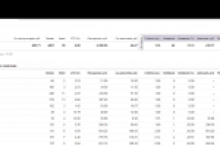The image size is (220, 146).
Task: Sort by the fourth summary column header
Action: [75, 38]
